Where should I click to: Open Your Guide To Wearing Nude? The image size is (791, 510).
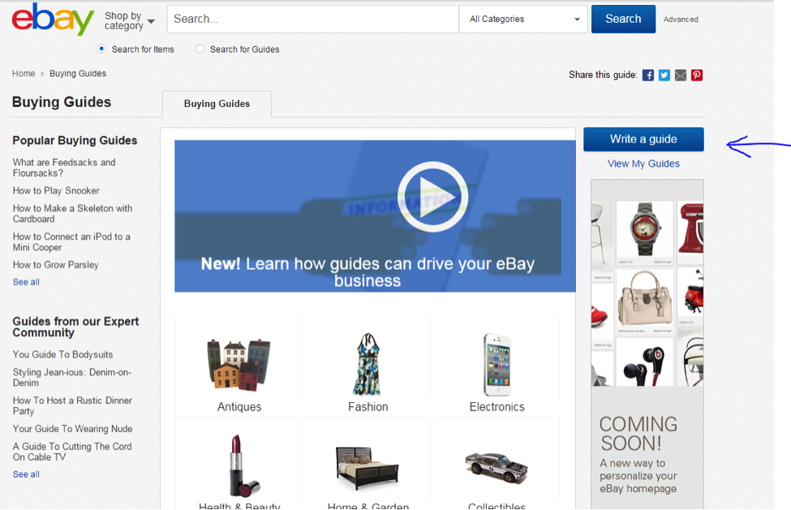point(73,428)
